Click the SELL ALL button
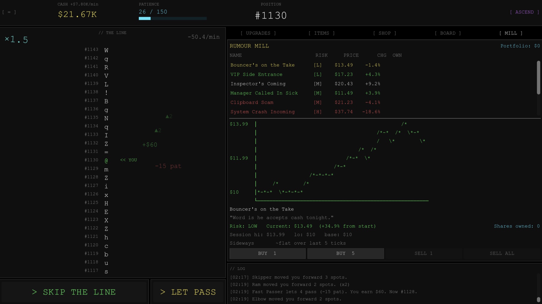This screenshot has width=542, height=304. 502,253
